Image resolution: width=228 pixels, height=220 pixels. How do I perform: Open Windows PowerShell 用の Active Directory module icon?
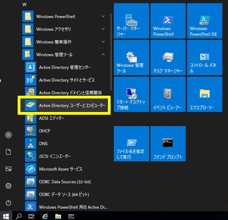(x=30, y=206)
